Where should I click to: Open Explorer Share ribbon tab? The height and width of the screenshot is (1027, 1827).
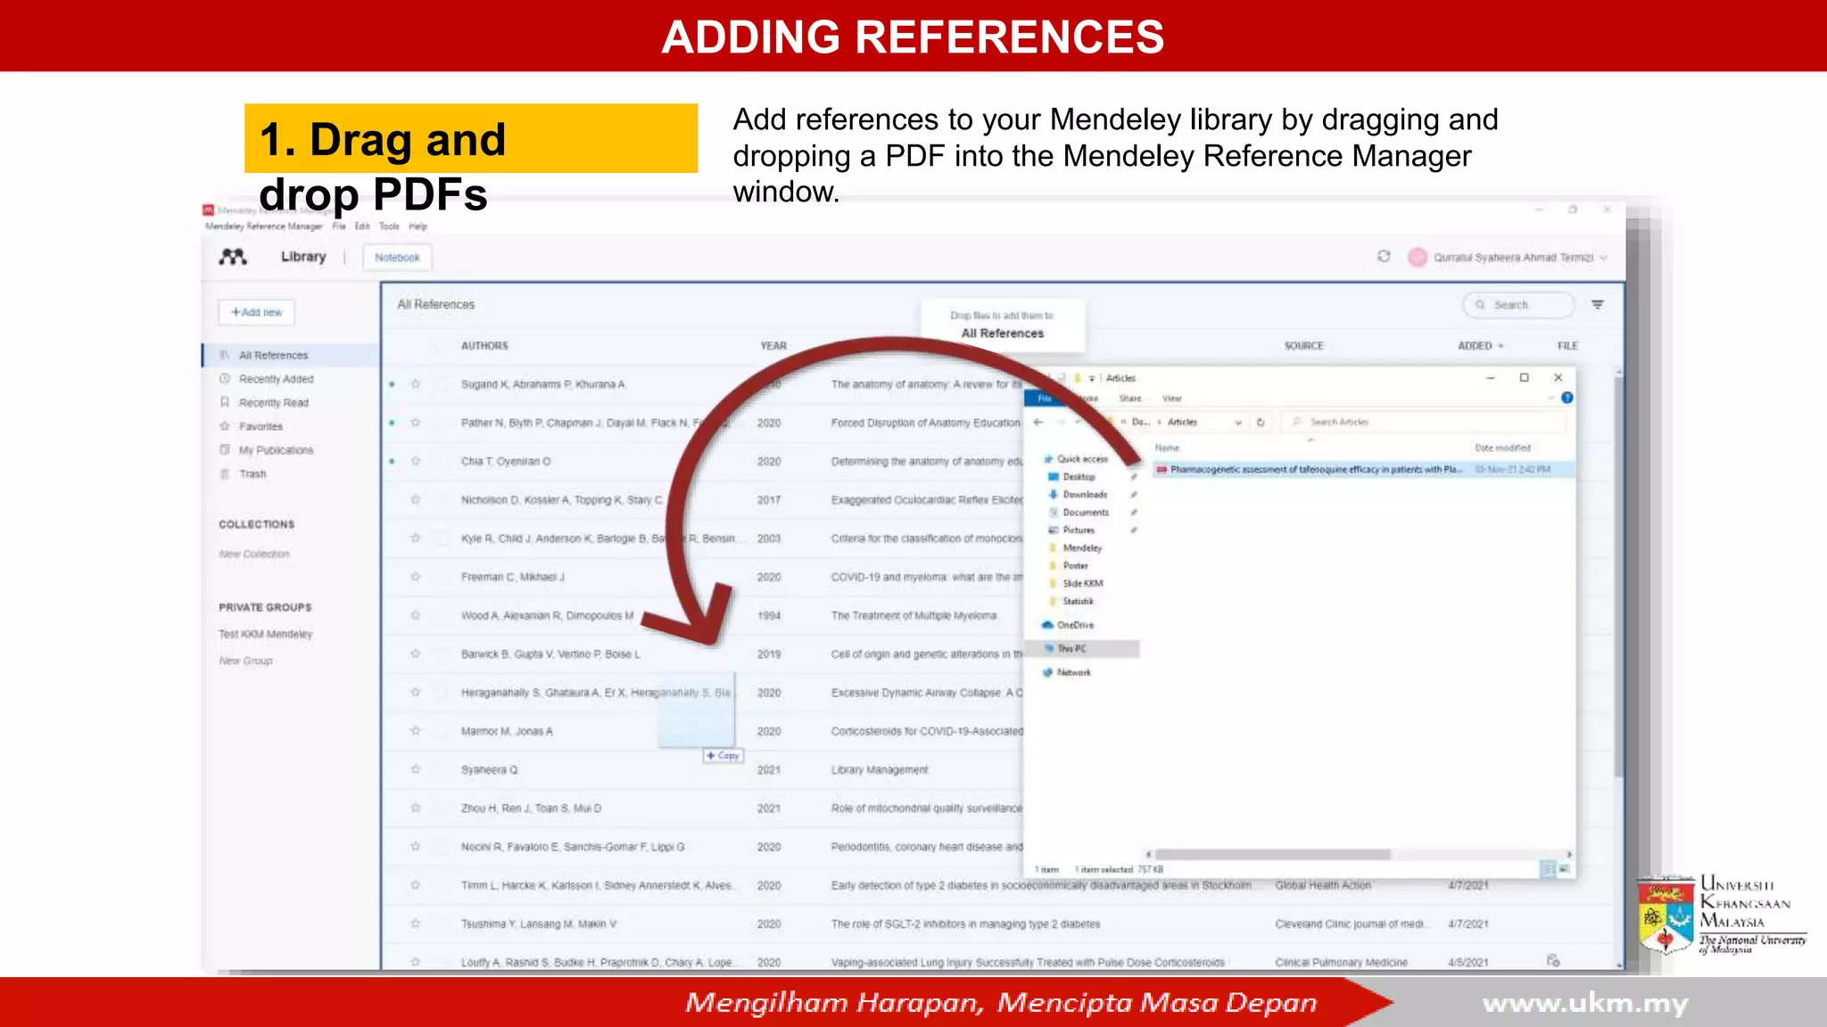click(x=1130, y=398)
